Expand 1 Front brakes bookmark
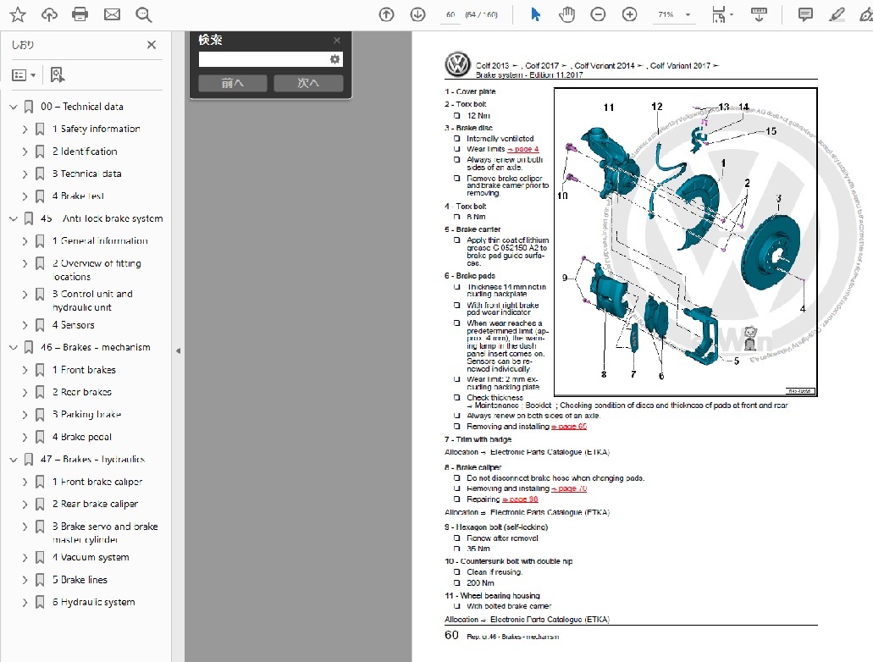This screenshot has width=873, height=662. click(25, 370)
